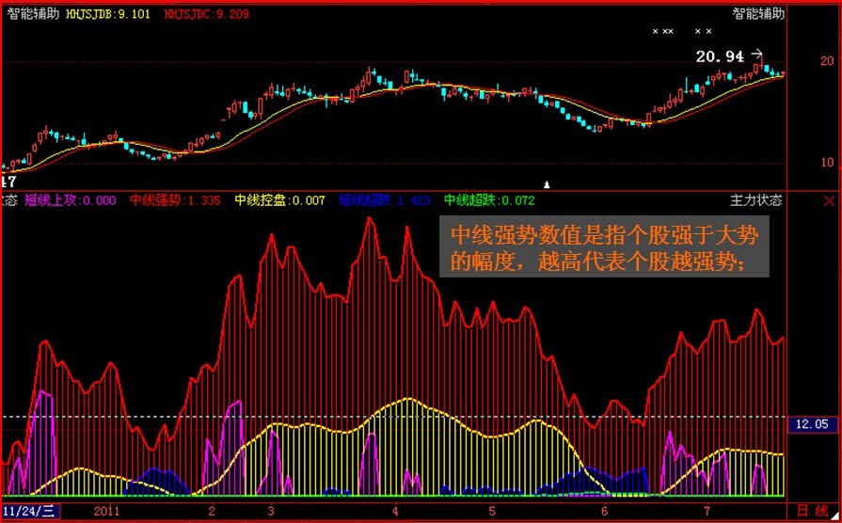Click the white triangle marker below candlesticks
The height and width of the screenshot is (523, 842).
pyautogui.click(x=548, y=182)
